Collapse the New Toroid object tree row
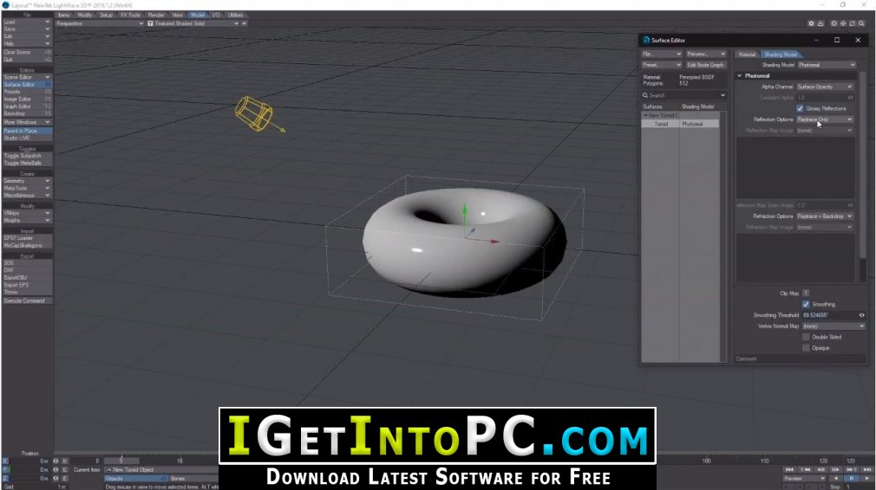Viewport: 876px width, 490px height. point(646,115)
